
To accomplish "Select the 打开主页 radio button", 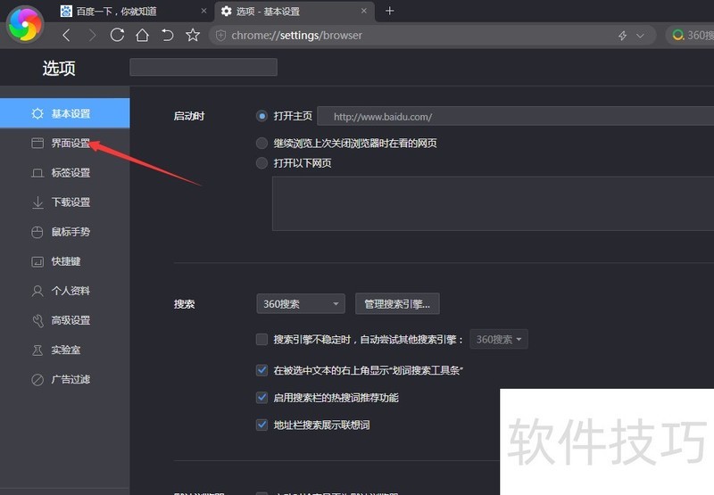I will pyautogui.click(x=262, y=116).
